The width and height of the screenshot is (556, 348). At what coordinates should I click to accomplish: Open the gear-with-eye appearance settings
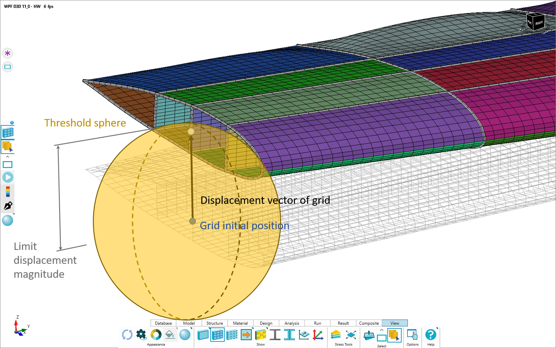[x=141, y=334]
